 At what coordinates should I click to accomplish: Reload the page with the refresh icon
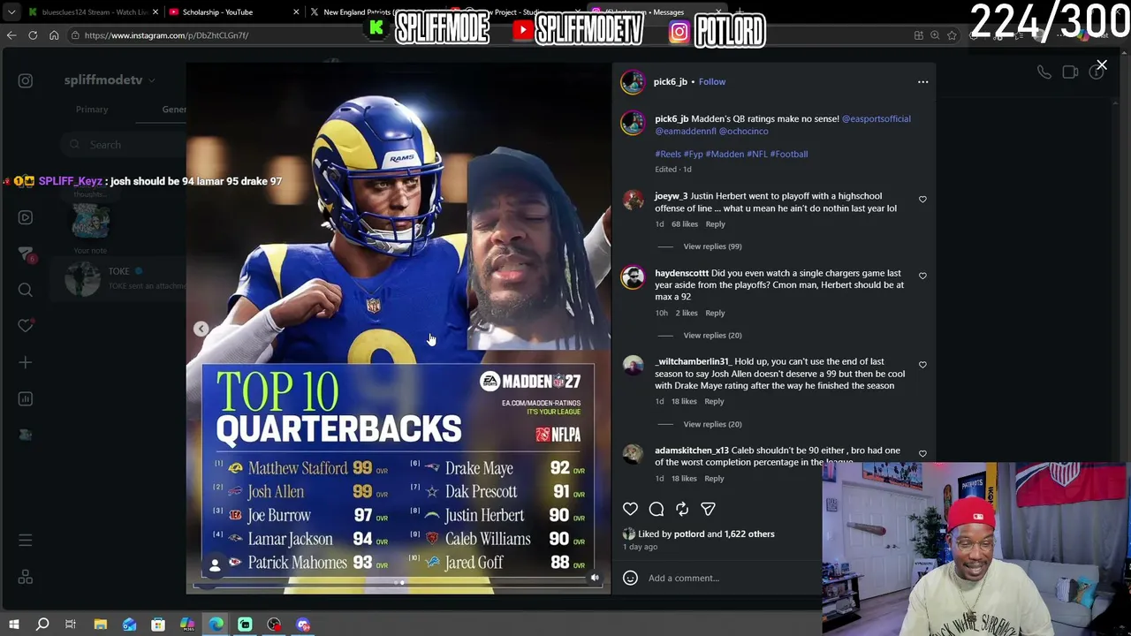(x=33, y=35)
